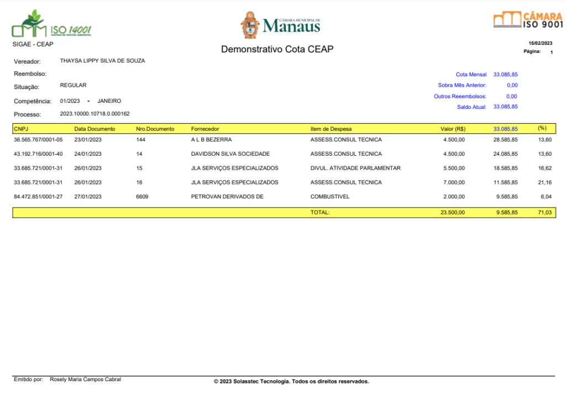Select document number 144
This screenshot has height=400, width=566.
(141, 140)
